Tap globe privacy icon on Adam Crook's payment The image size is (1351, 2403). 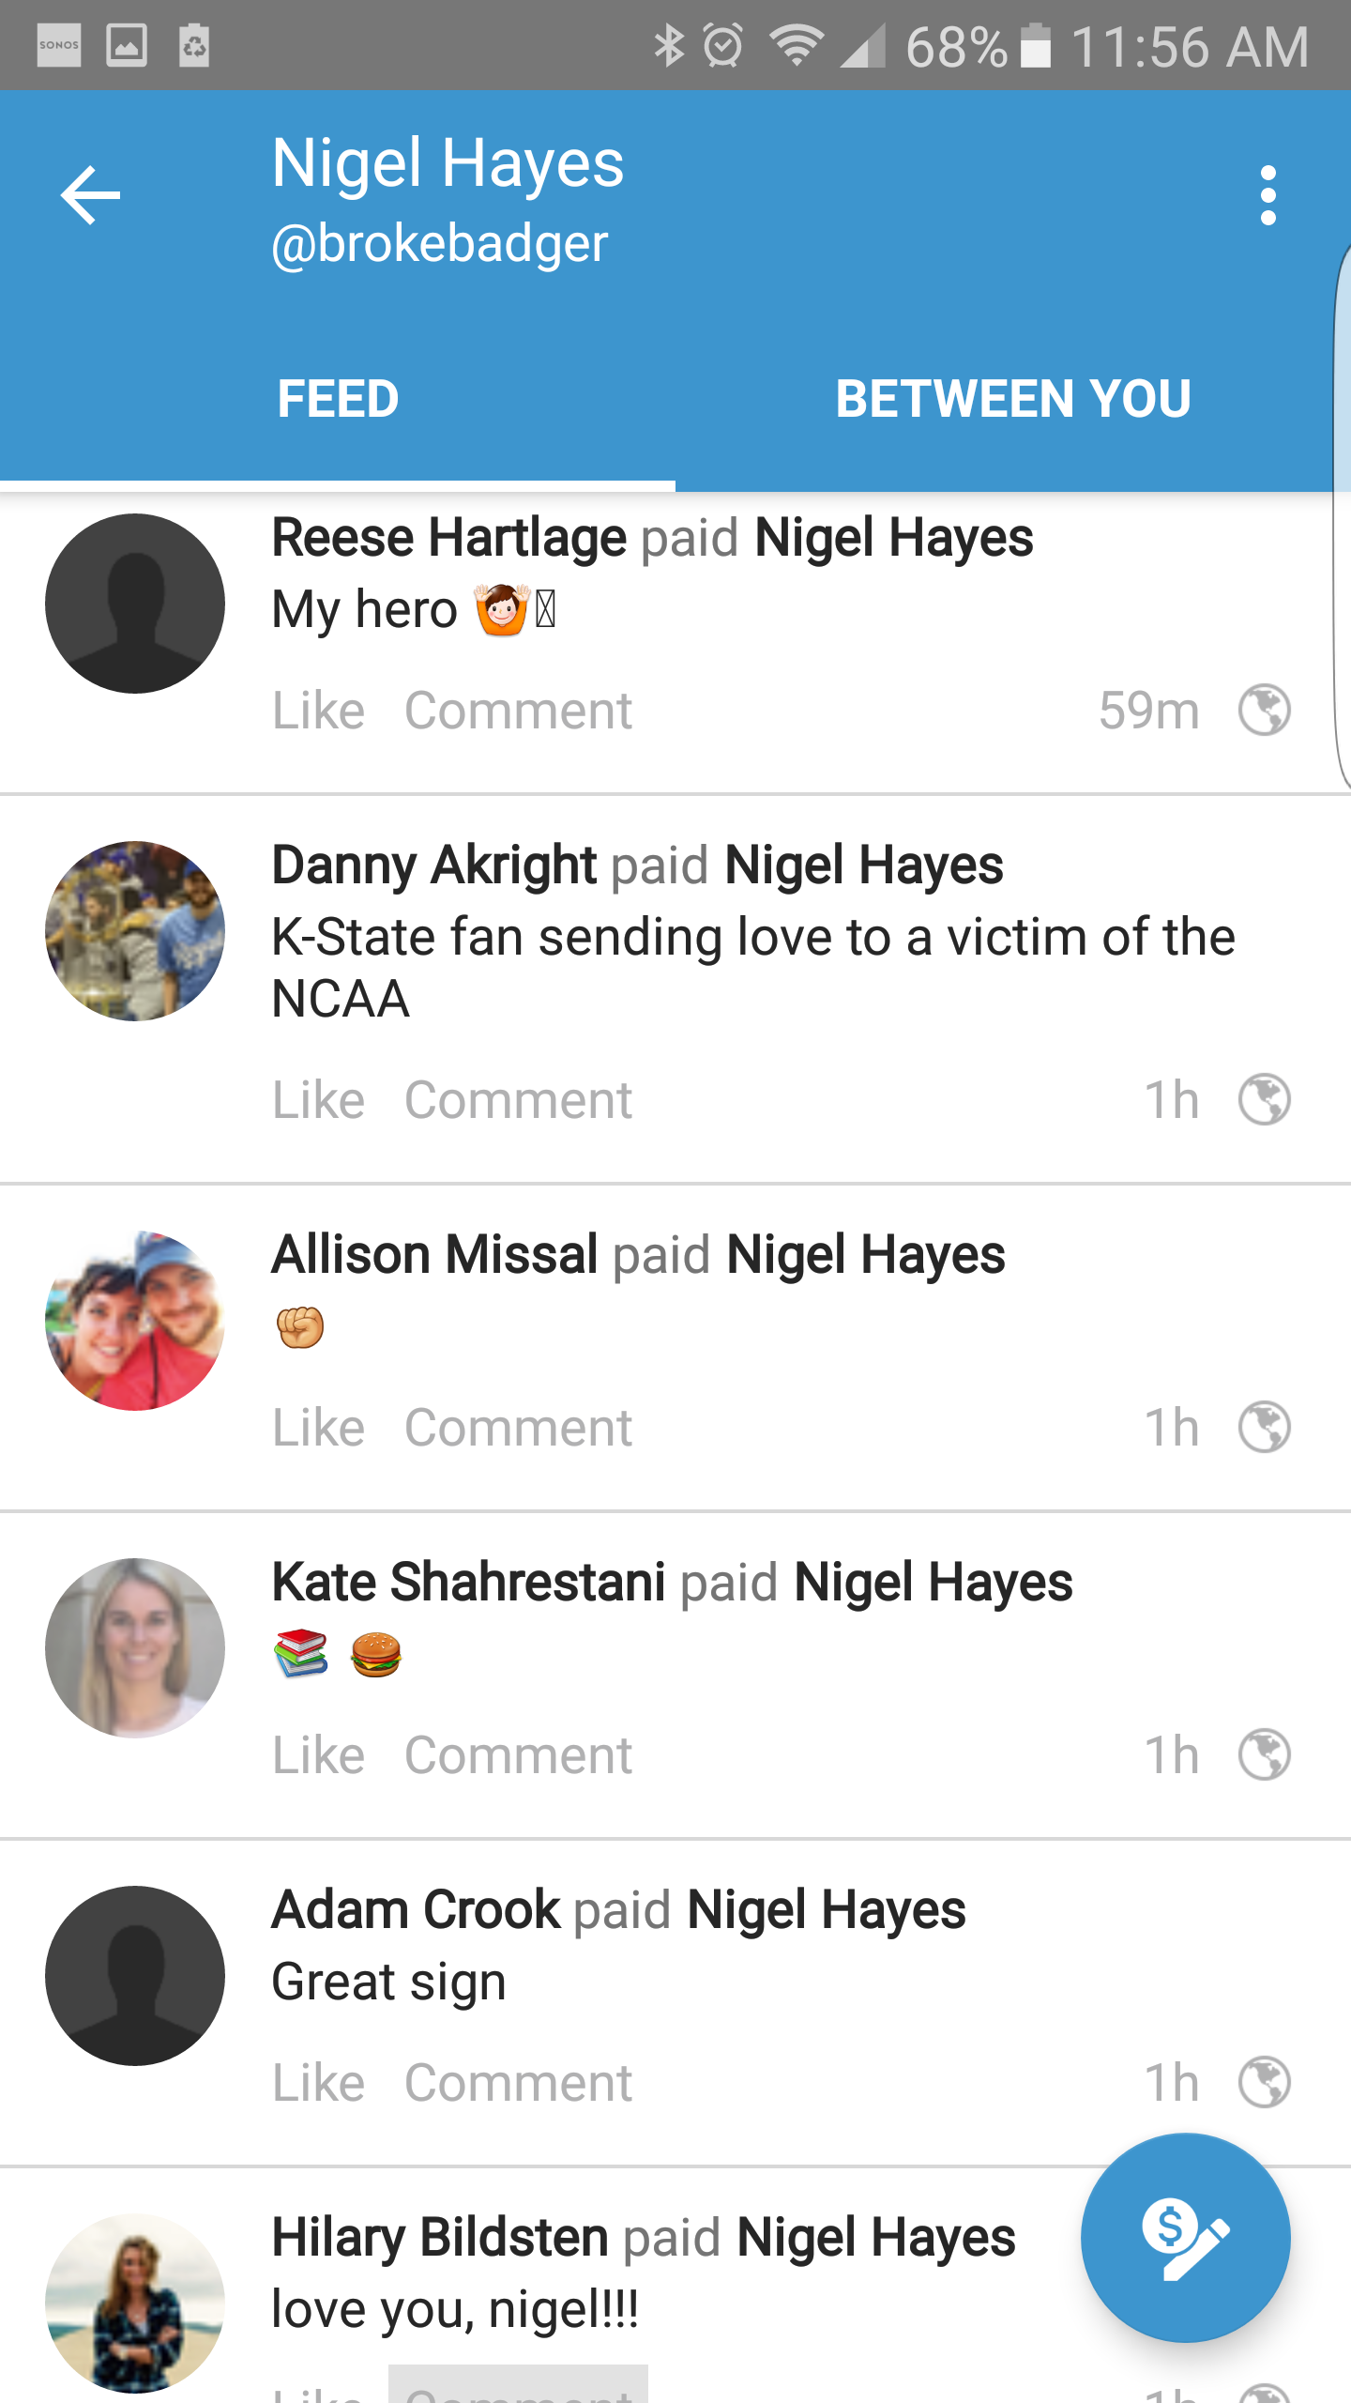pyautogui.click(x=1264, y=2082)
